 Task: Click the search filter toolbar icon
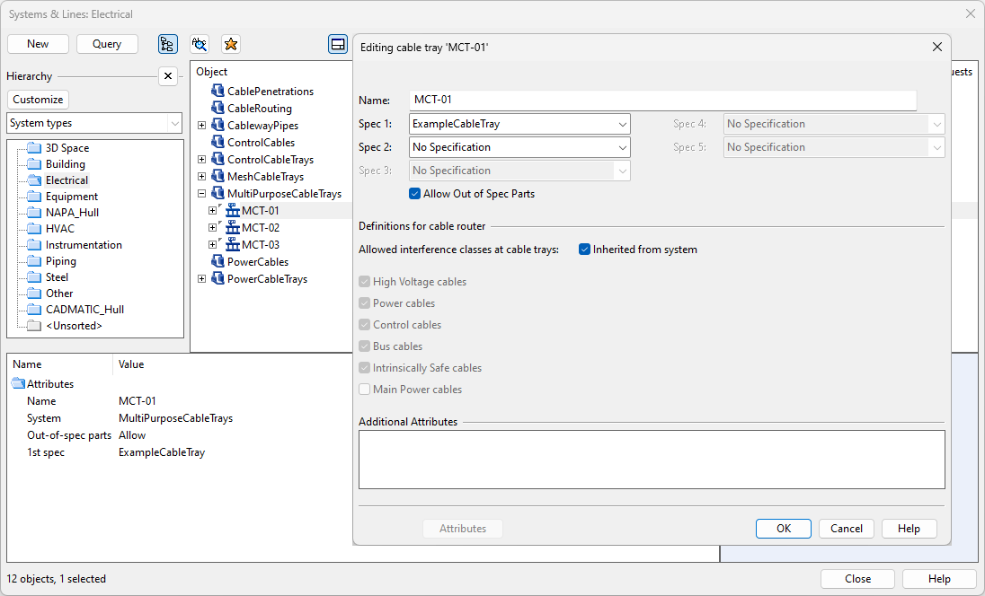(x=200, y=44)
